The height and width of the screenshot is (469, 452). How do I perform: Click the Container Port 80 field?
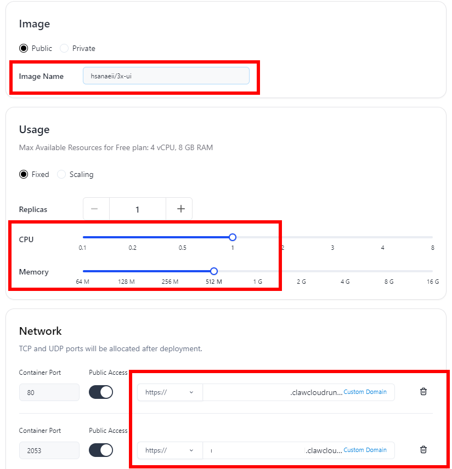(49, 392)
